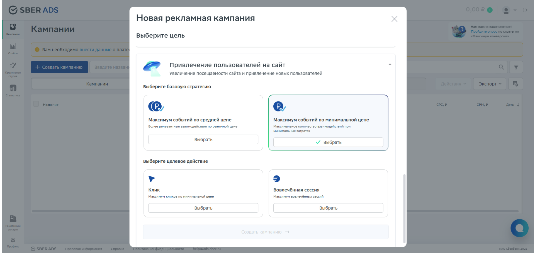Toggle the checkbox in the Название column header
The height and width of the screenshot is (253, 535).
point(36,104)
